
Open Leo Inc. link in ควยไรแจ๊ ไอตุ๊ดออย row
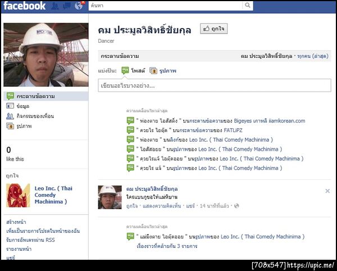pos(262,159)
